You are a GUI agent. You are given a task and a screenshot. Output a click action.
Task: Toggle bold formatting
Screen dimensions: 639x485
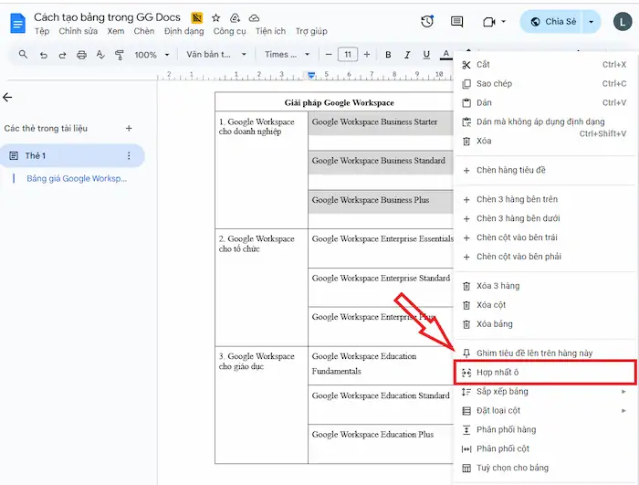[388, 55]
